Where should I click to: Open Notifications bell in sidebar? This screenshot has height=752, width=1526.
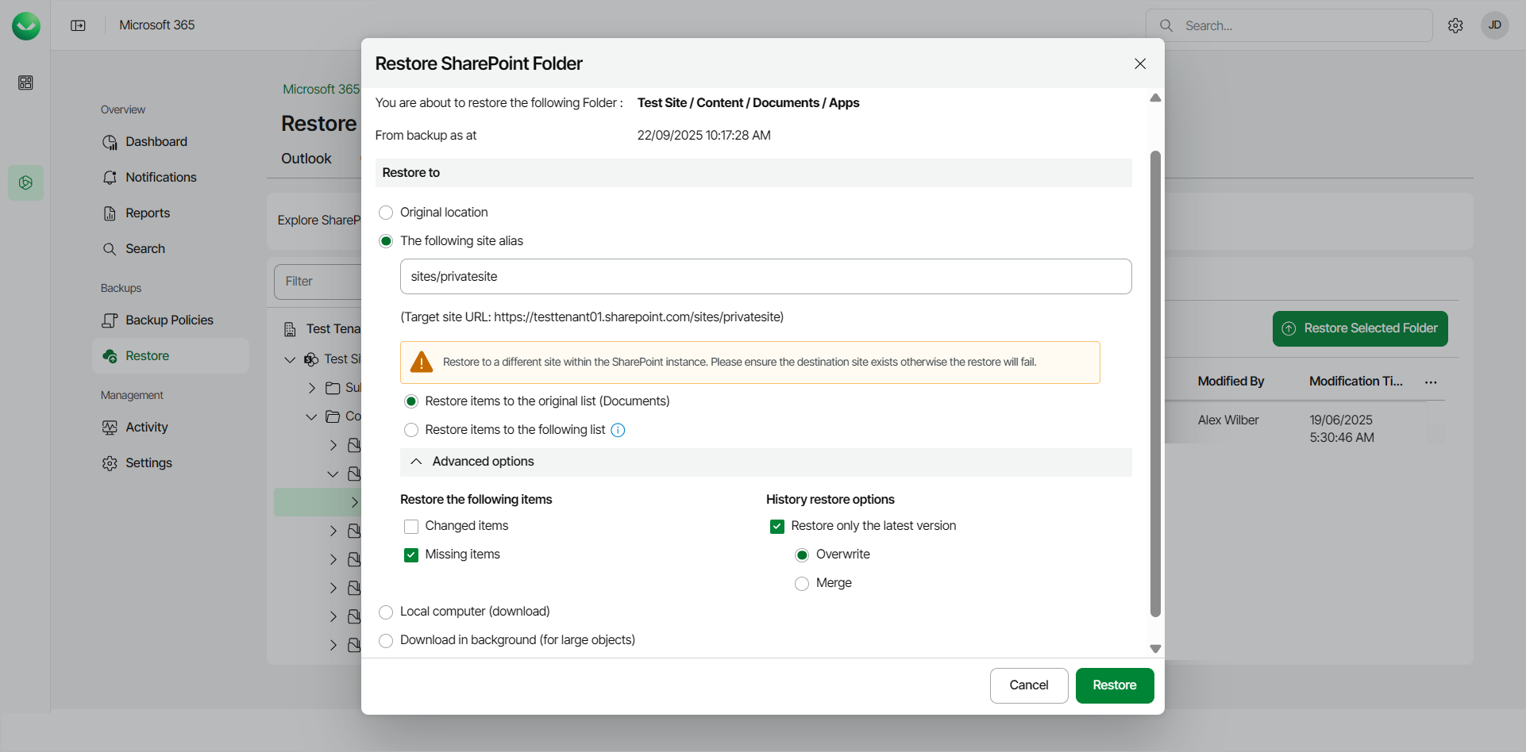point(110,178)
